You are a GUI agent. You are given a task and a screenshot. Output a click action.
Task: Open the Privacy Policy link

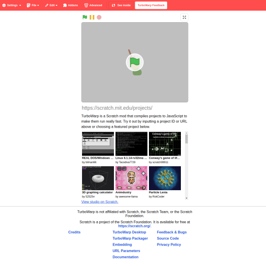[x=169, y=244]
